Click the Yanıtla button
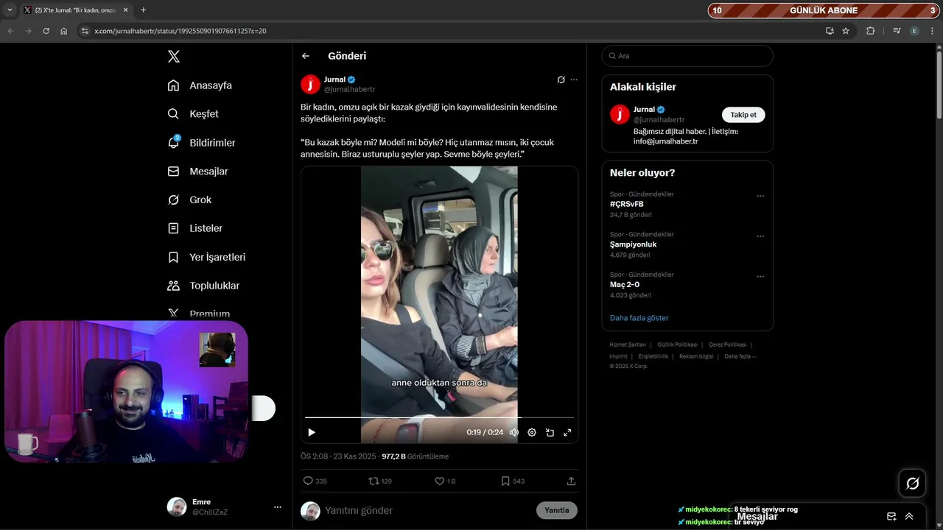 (557, 510)
